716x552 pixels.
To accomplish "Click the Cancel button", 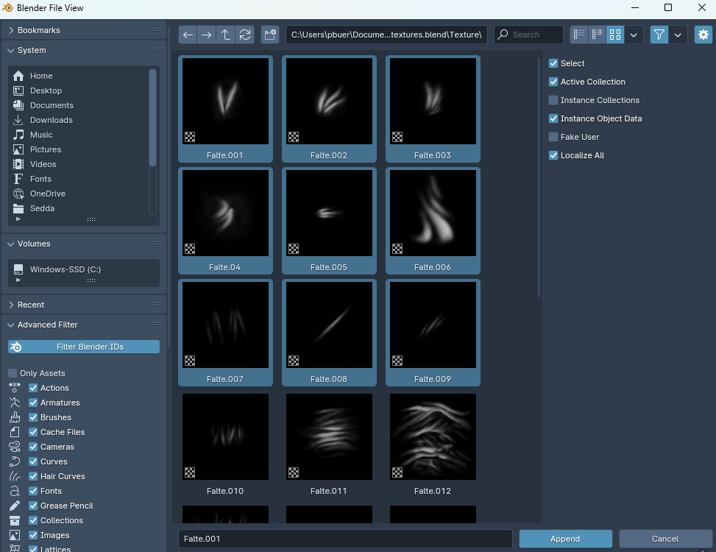I will (664, 539).
